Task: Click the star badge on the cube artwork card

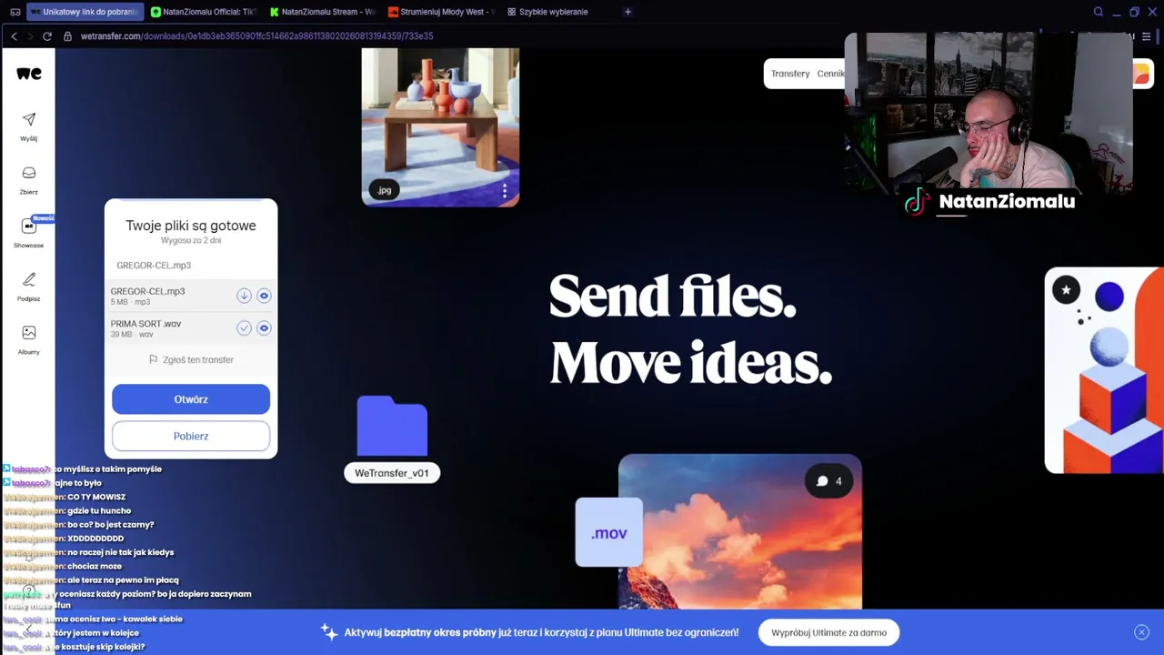Action: tap(1066, 290)
